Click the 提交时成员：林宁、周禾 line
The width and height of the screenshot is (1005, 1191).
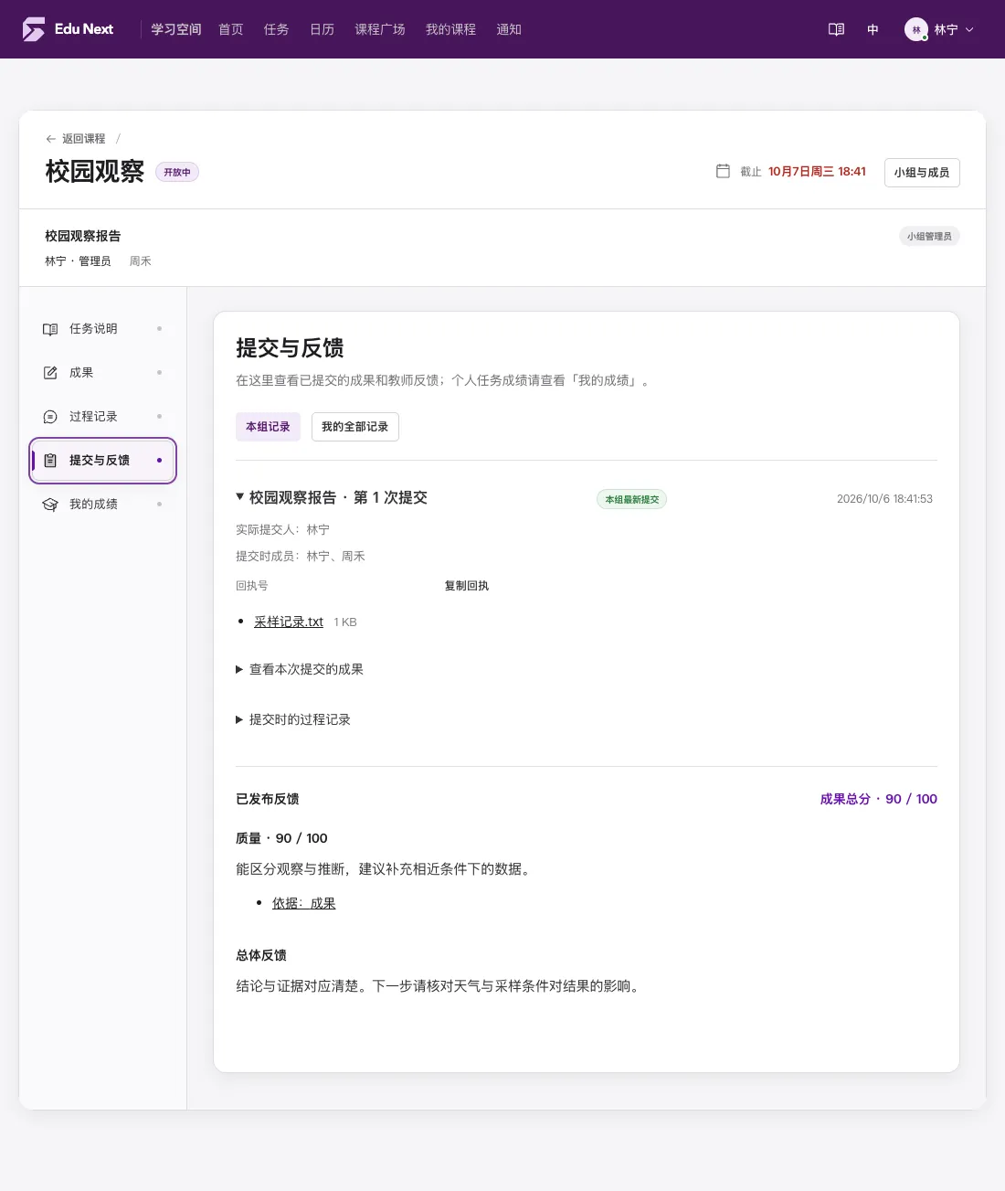pos(301,557)
